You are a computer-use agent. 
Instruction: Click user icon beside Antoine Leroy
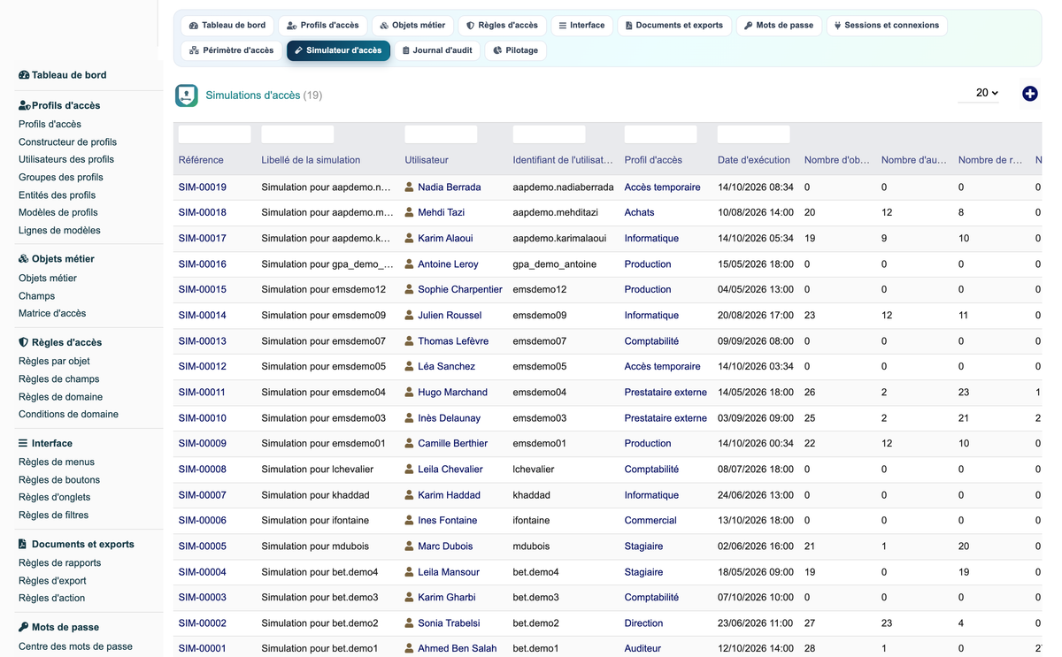pyautogui.click(x=410, y=264)
